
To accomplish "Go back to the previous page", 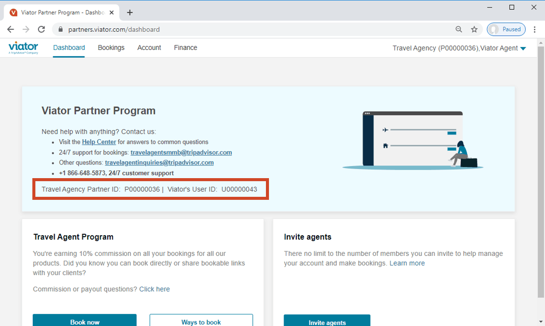I will pos(11,29).
